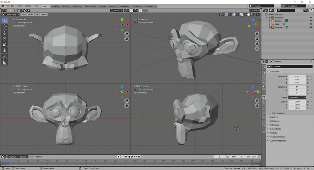Click the camera data icon beside Camera
The width and height of the screenshot is (314, 170).
click(286, 21)
